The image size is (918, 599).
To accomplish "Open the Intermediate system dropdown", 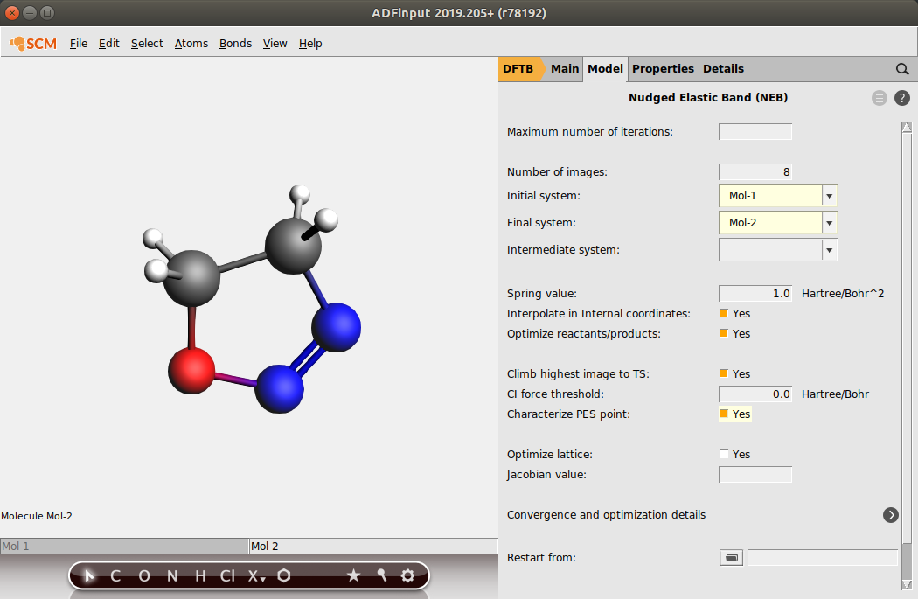I will (777, 250).
